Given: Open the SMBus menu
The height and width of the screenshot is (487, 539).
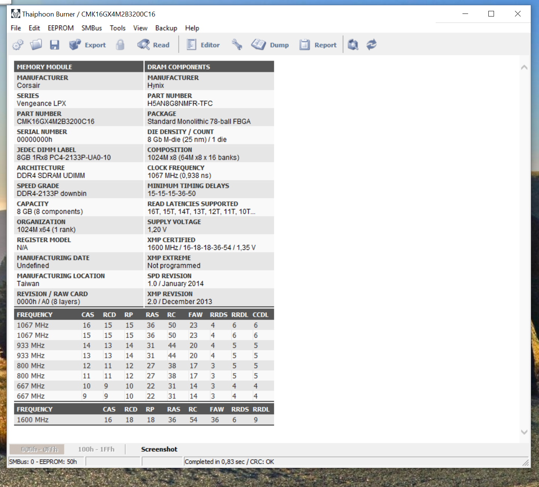Looking at the screenshot, I should (x=92, y=28).
